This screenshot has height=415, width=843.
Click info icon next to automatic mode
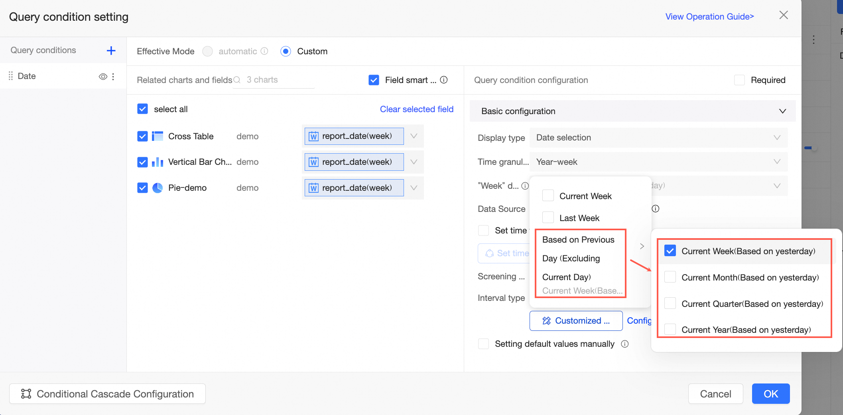pos(264,51)
